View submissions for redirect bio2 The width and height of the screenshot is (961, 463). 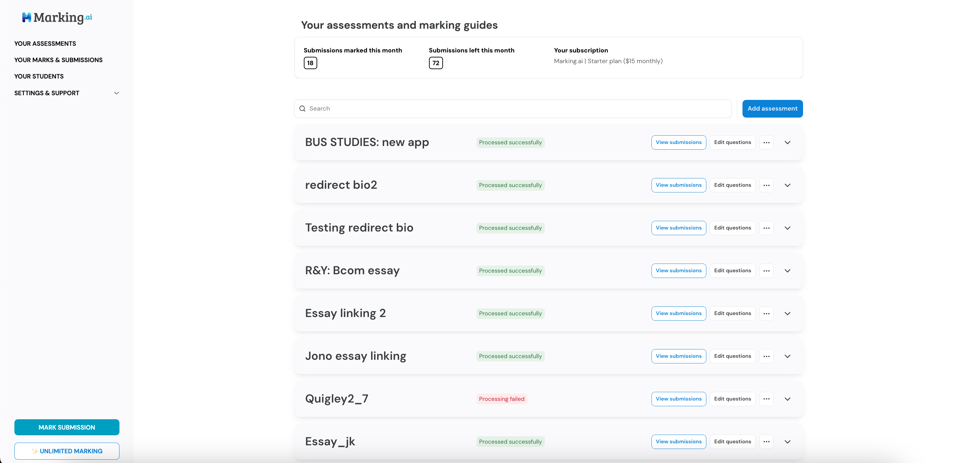tap(678, 185)
